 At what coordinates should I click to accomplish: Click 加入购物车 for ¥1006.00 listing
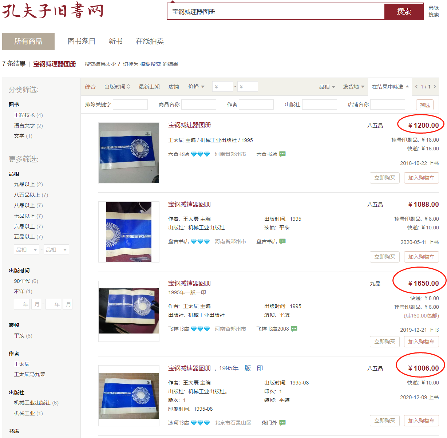[421, 421]
